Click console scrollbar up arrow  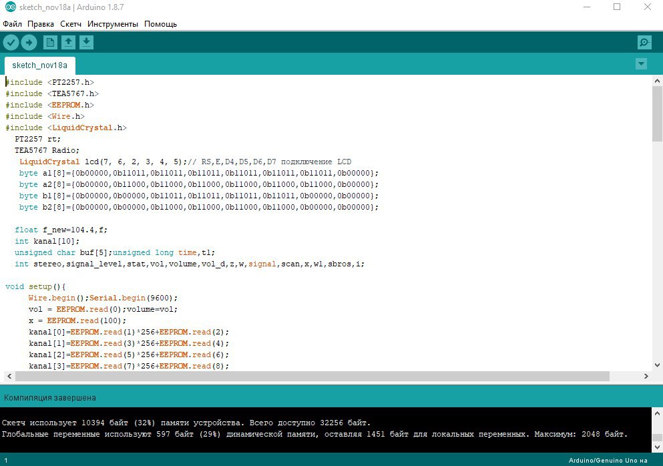pos(657,413)
